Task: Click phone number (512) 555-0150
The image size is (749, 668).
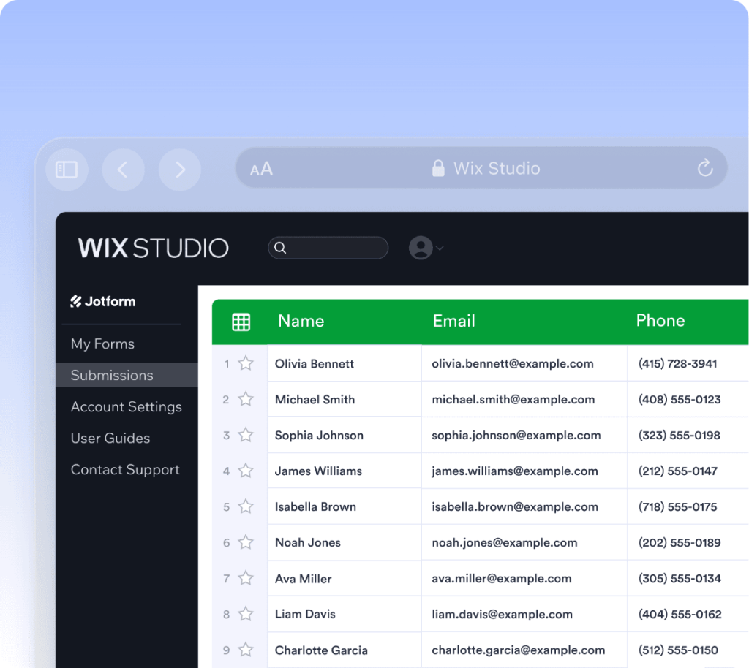Action: pos(678,650)
